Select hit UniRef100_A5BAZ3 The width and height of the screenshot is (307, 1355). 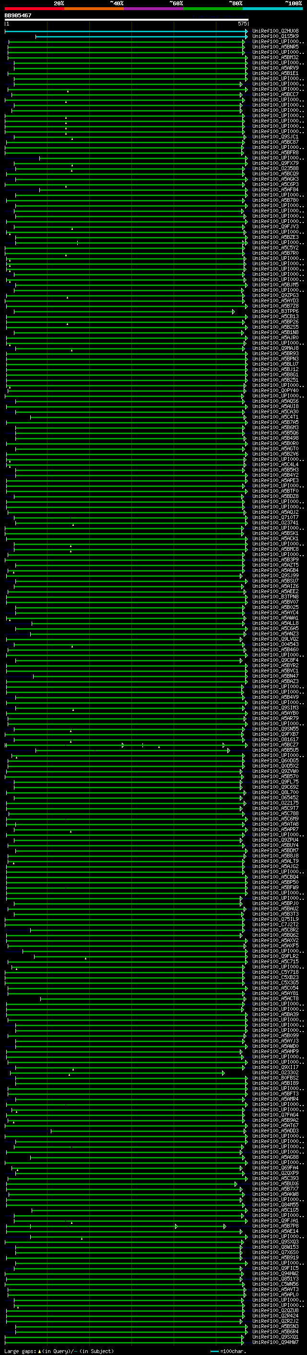point(275,681)
